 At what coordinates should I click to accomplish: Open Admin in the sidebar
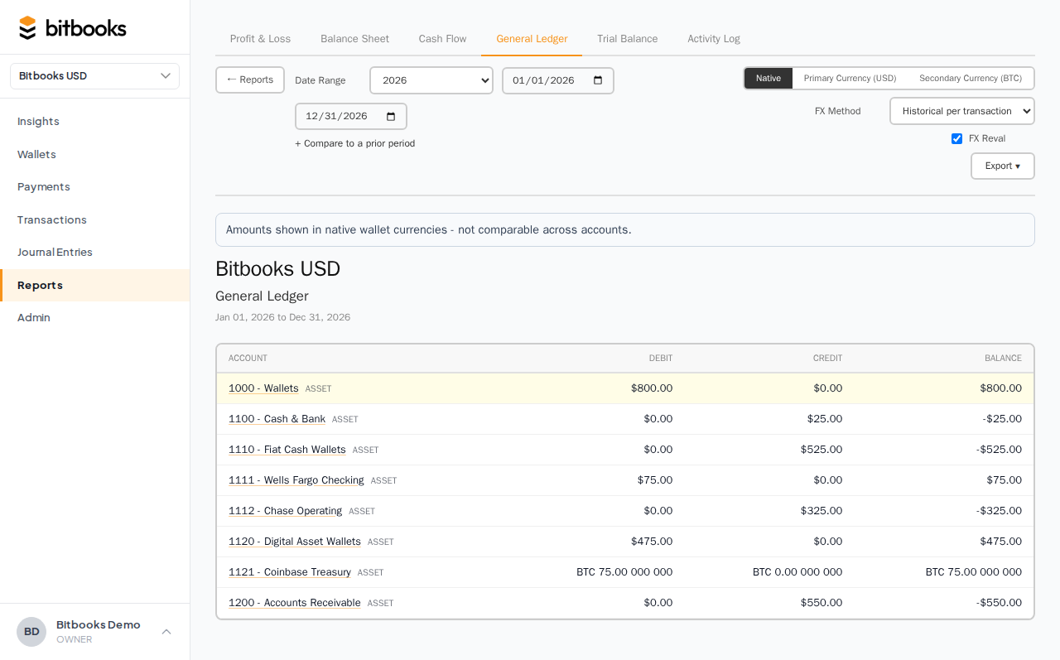[x=94, y=318]
